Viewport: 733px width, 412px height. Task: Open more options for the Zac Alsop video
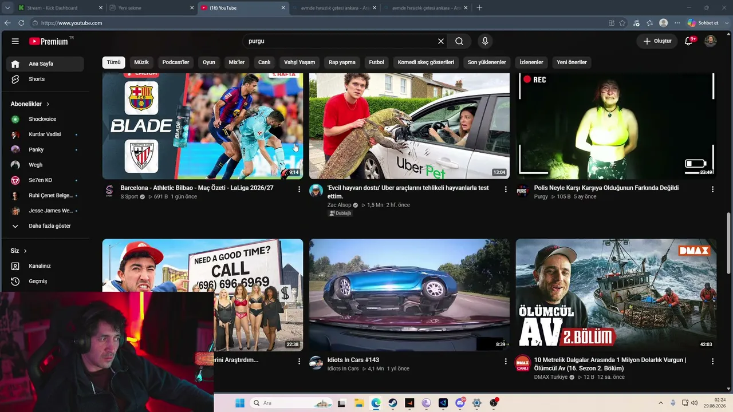click(506, 189)
